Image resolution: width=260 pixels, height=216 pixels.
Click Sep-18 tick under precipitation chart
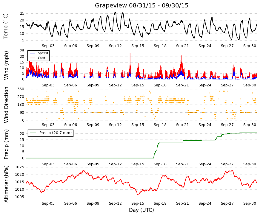(x=160, y=164)
